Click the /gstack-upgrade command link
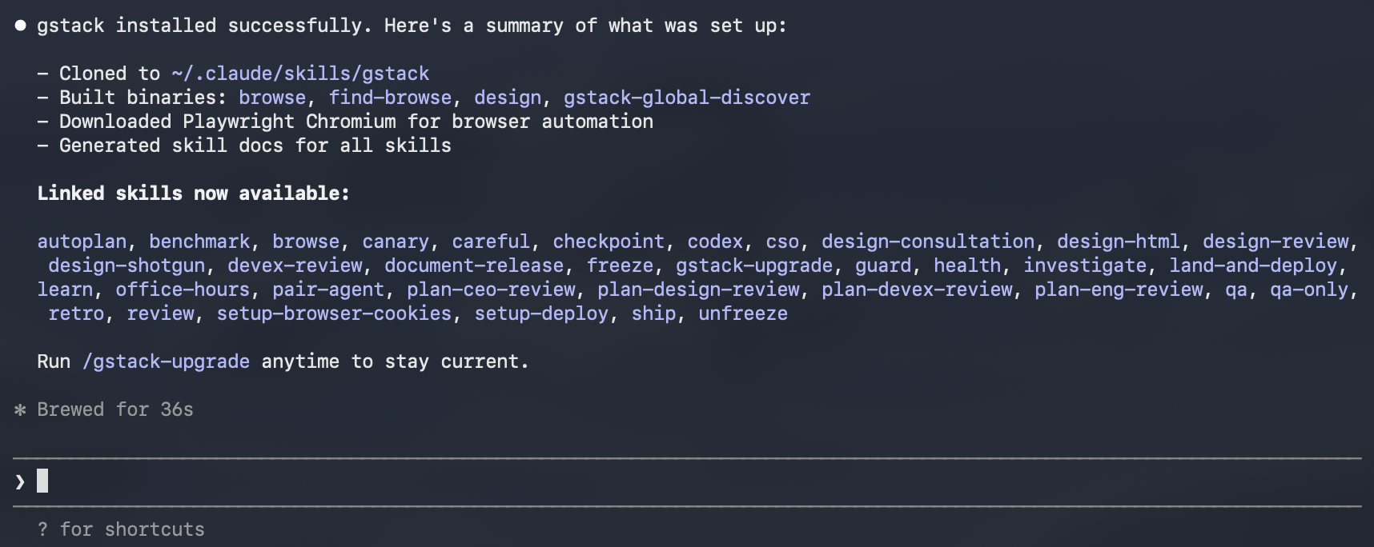The image size is (1374, 547). (x=166, y=361)
